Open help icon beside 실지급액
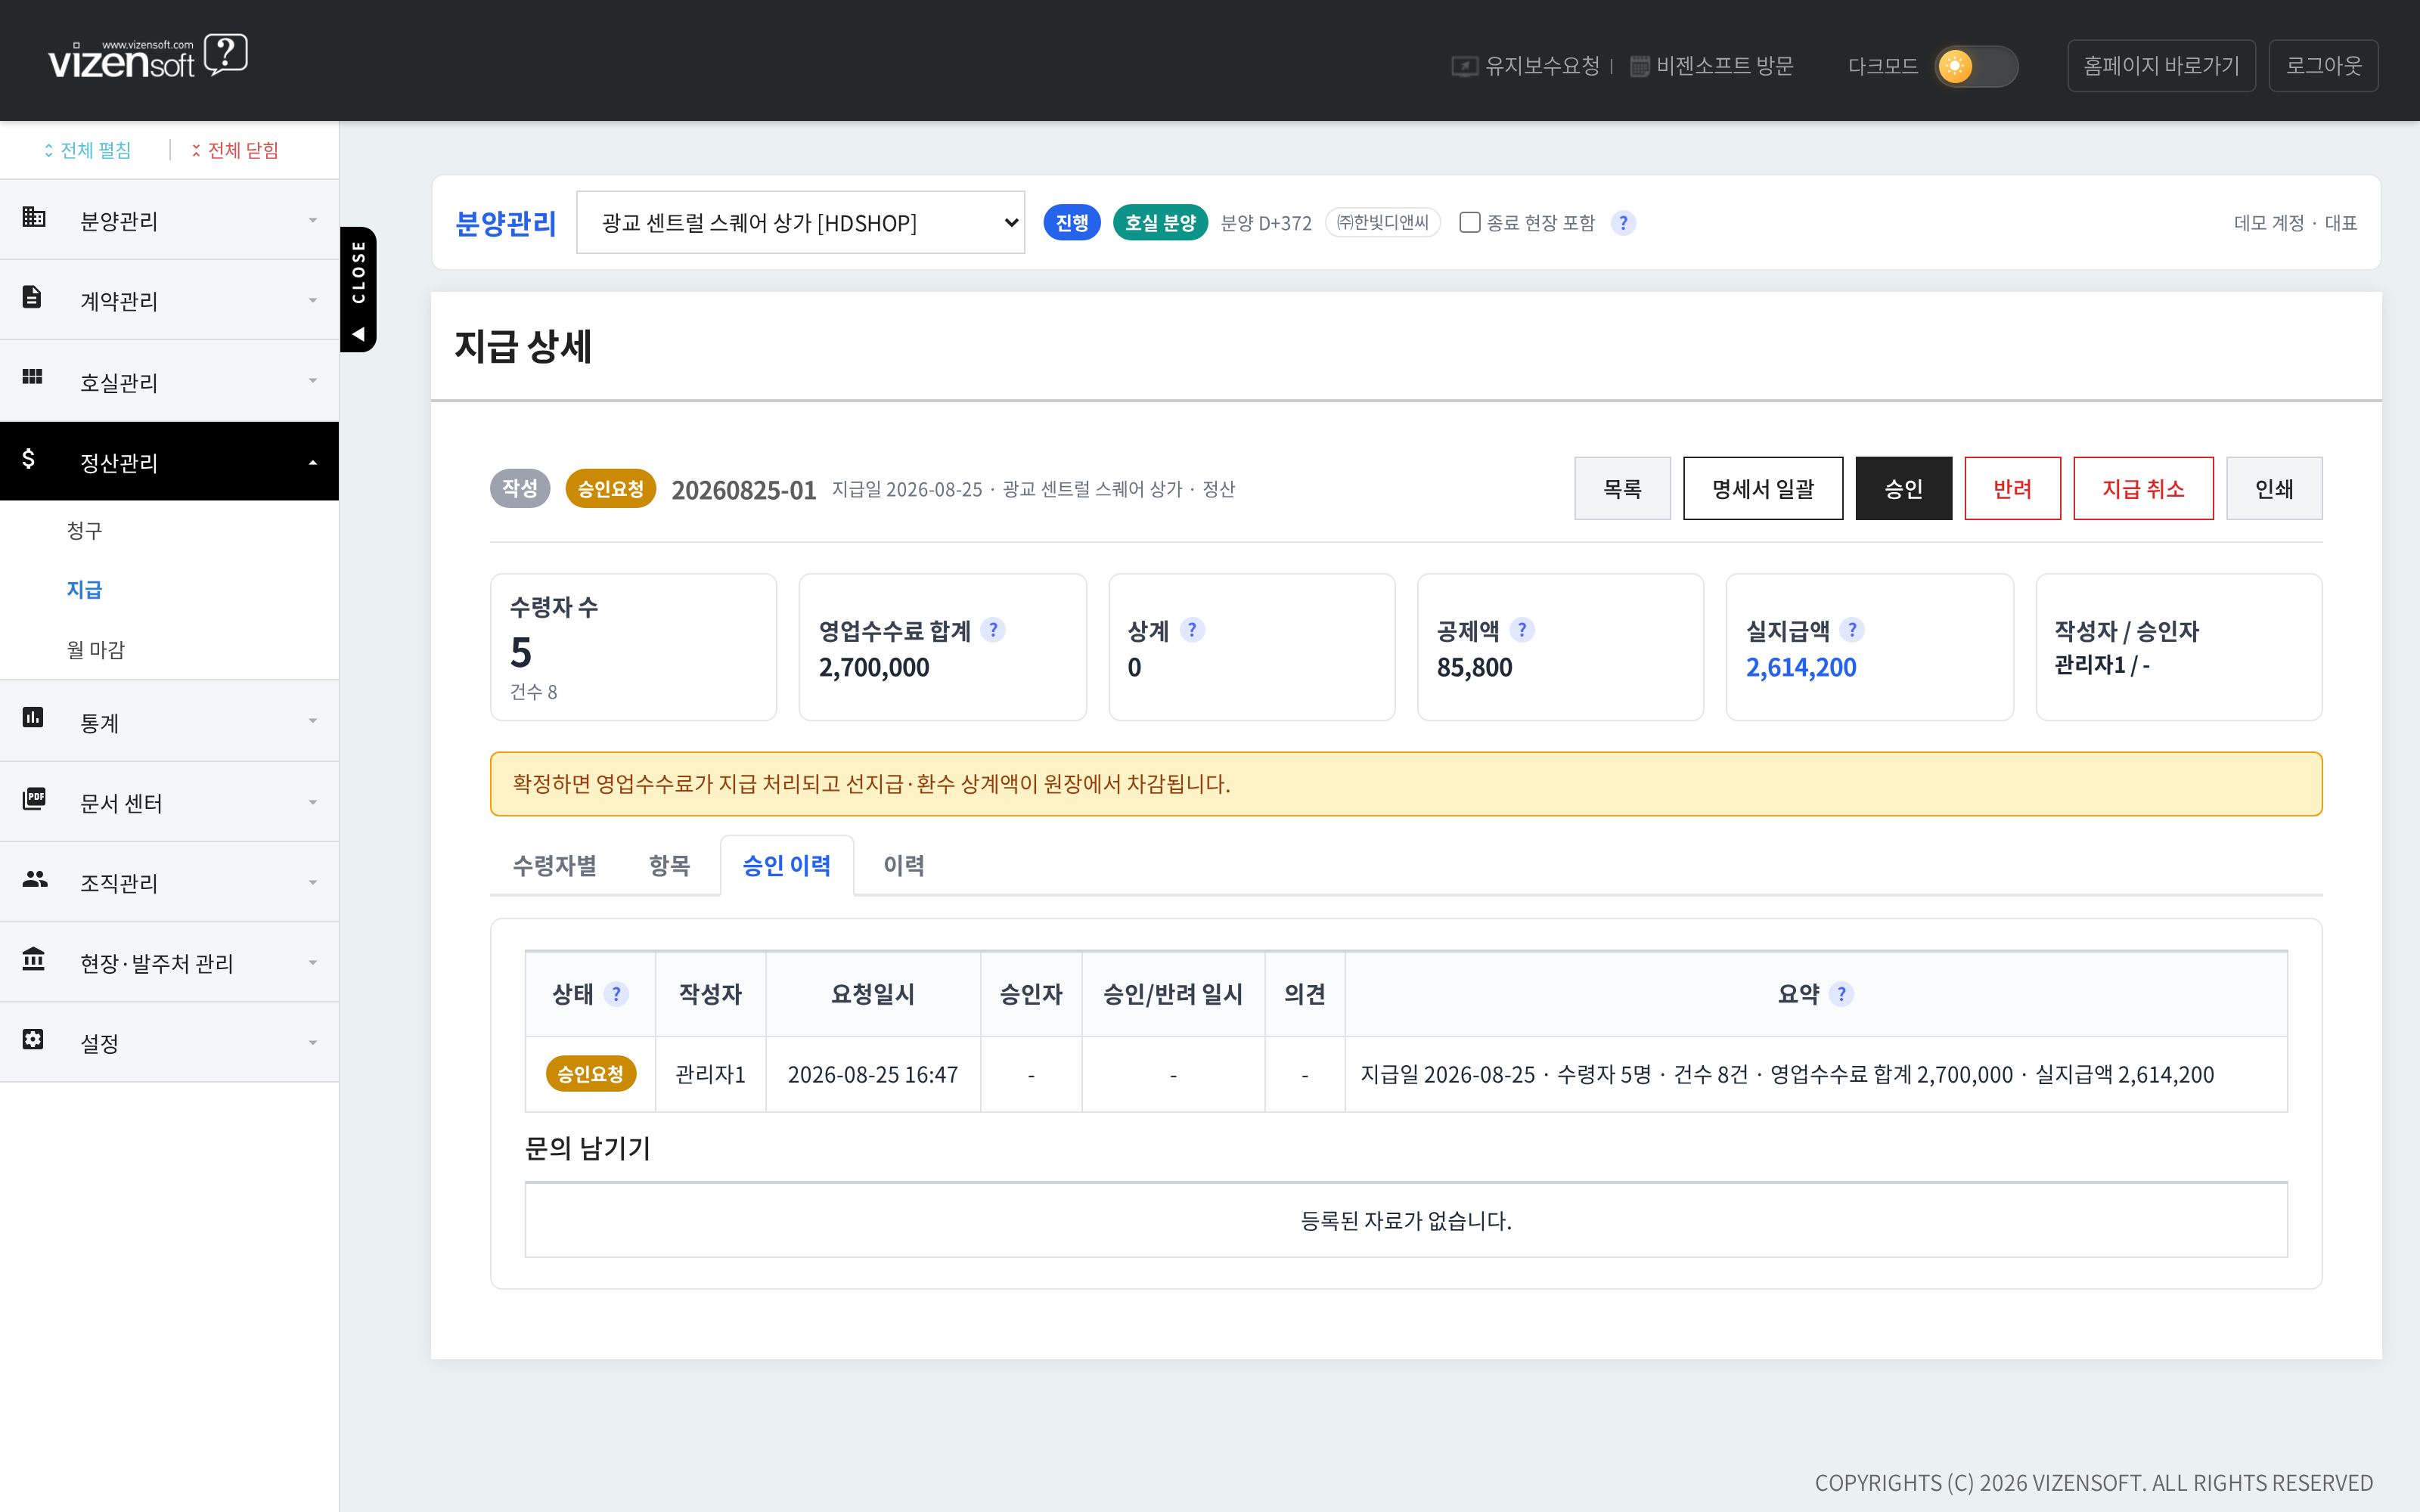Screen dimensions: 2420x1512 point(1852,630)
